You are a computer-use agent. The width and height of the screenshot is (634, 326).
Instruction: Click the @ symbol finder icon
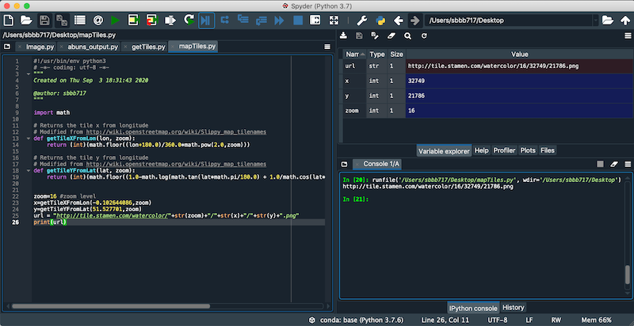tap(97, 20)
